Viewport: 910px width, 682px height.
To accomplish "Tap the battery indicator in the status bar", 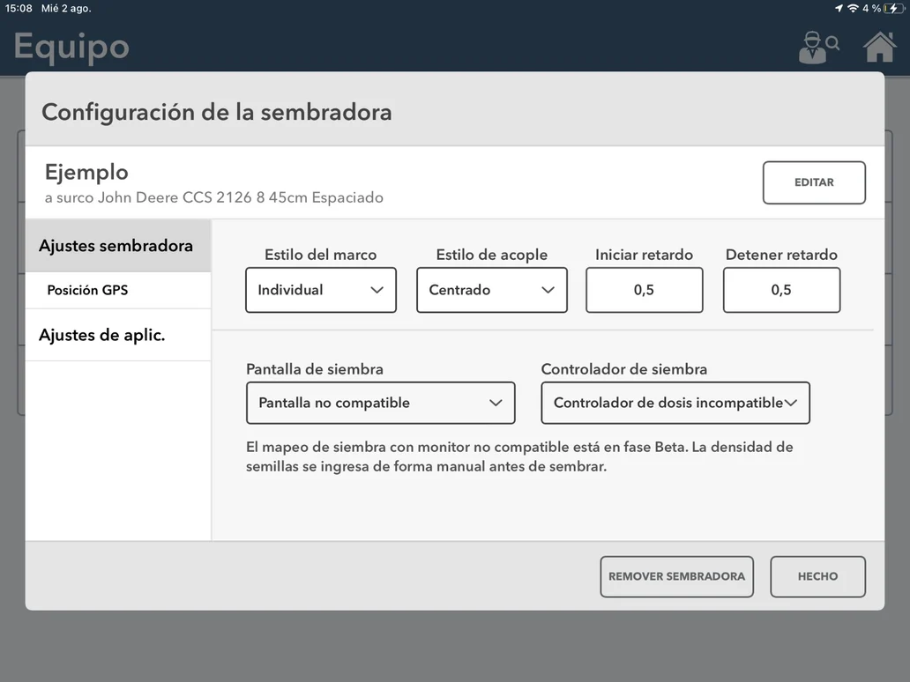I will pyautogui.click(x=893, y=8).
